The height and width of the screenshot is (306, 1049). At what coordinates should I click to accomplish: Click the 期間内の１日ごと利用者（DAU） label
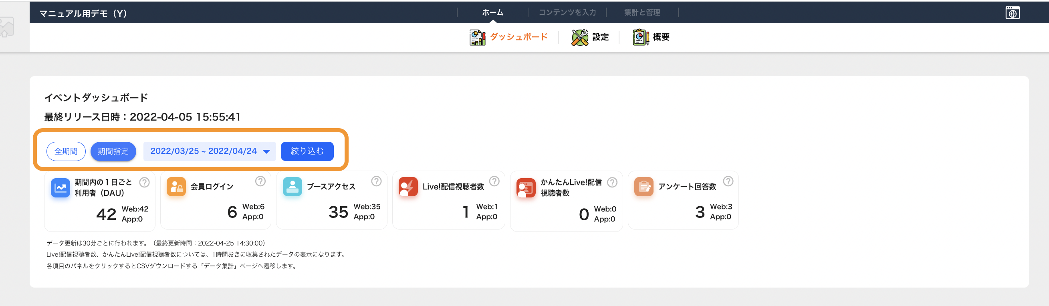pos(103,187)
